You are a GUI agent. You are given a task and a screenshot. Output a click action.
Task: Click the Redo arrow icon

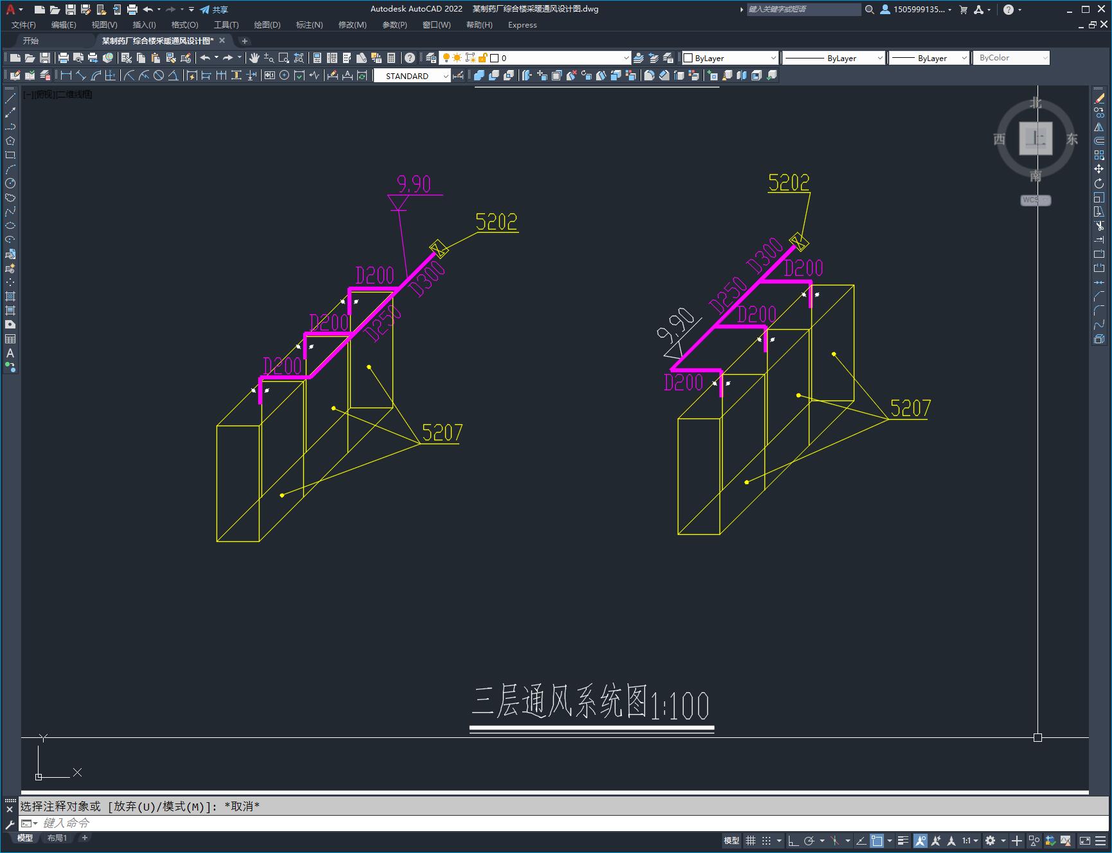(x=228, y=58)
